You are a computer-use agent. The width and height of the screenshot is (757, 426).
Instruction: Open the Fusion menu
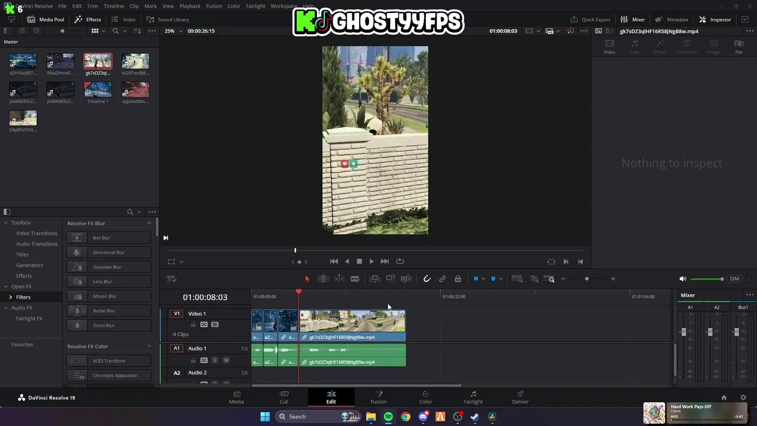tap(213, 6)
